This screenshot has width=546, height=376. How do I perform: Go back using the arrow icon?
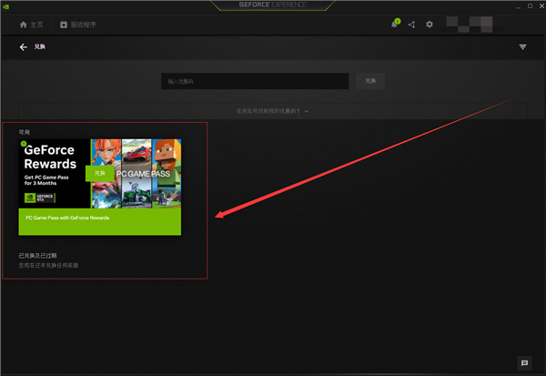coord(24,47)
